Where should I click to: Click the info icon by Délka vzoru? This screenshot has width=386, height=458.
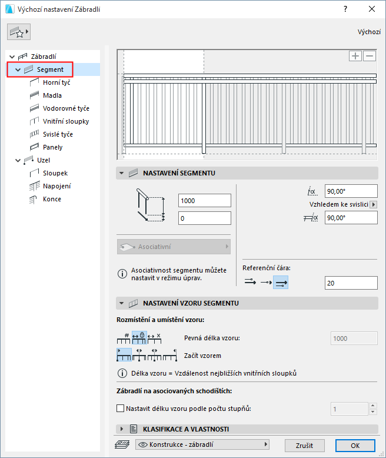(122, 373)
